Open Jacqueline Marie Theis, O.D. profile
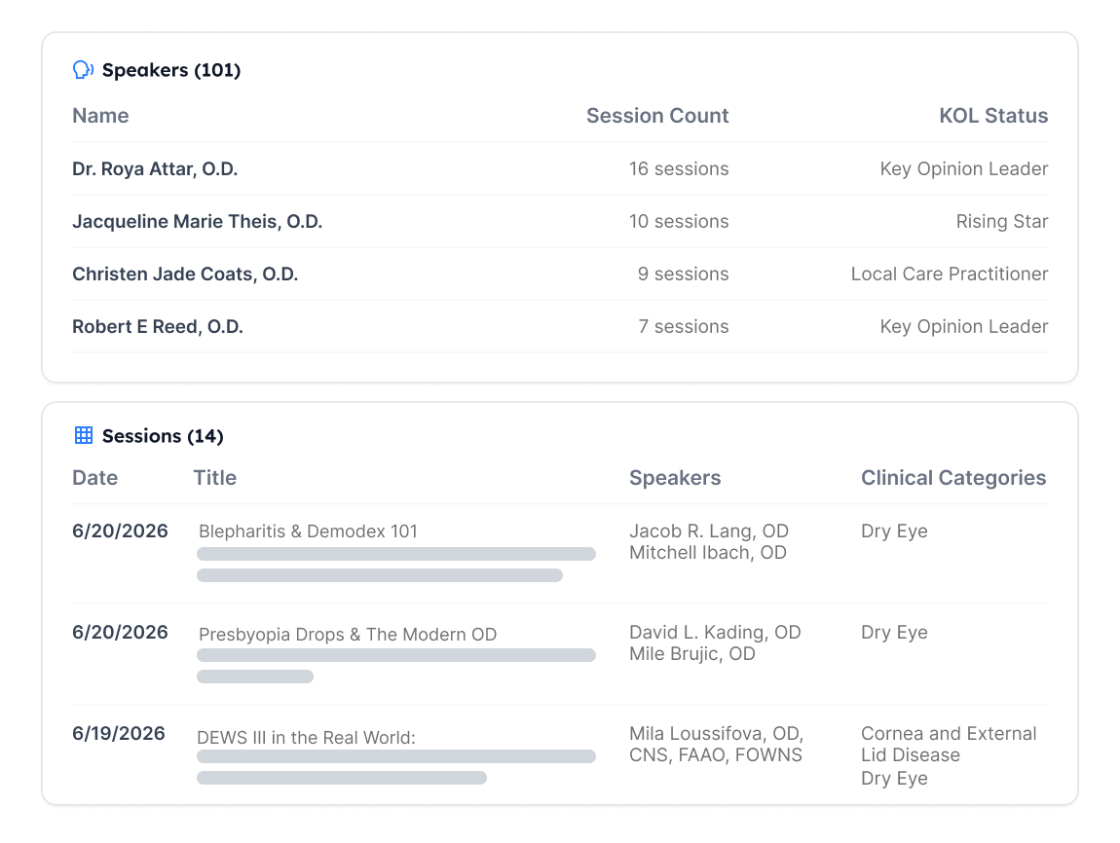The width and height of the screenshot is (1120, 843). (197, 222)
